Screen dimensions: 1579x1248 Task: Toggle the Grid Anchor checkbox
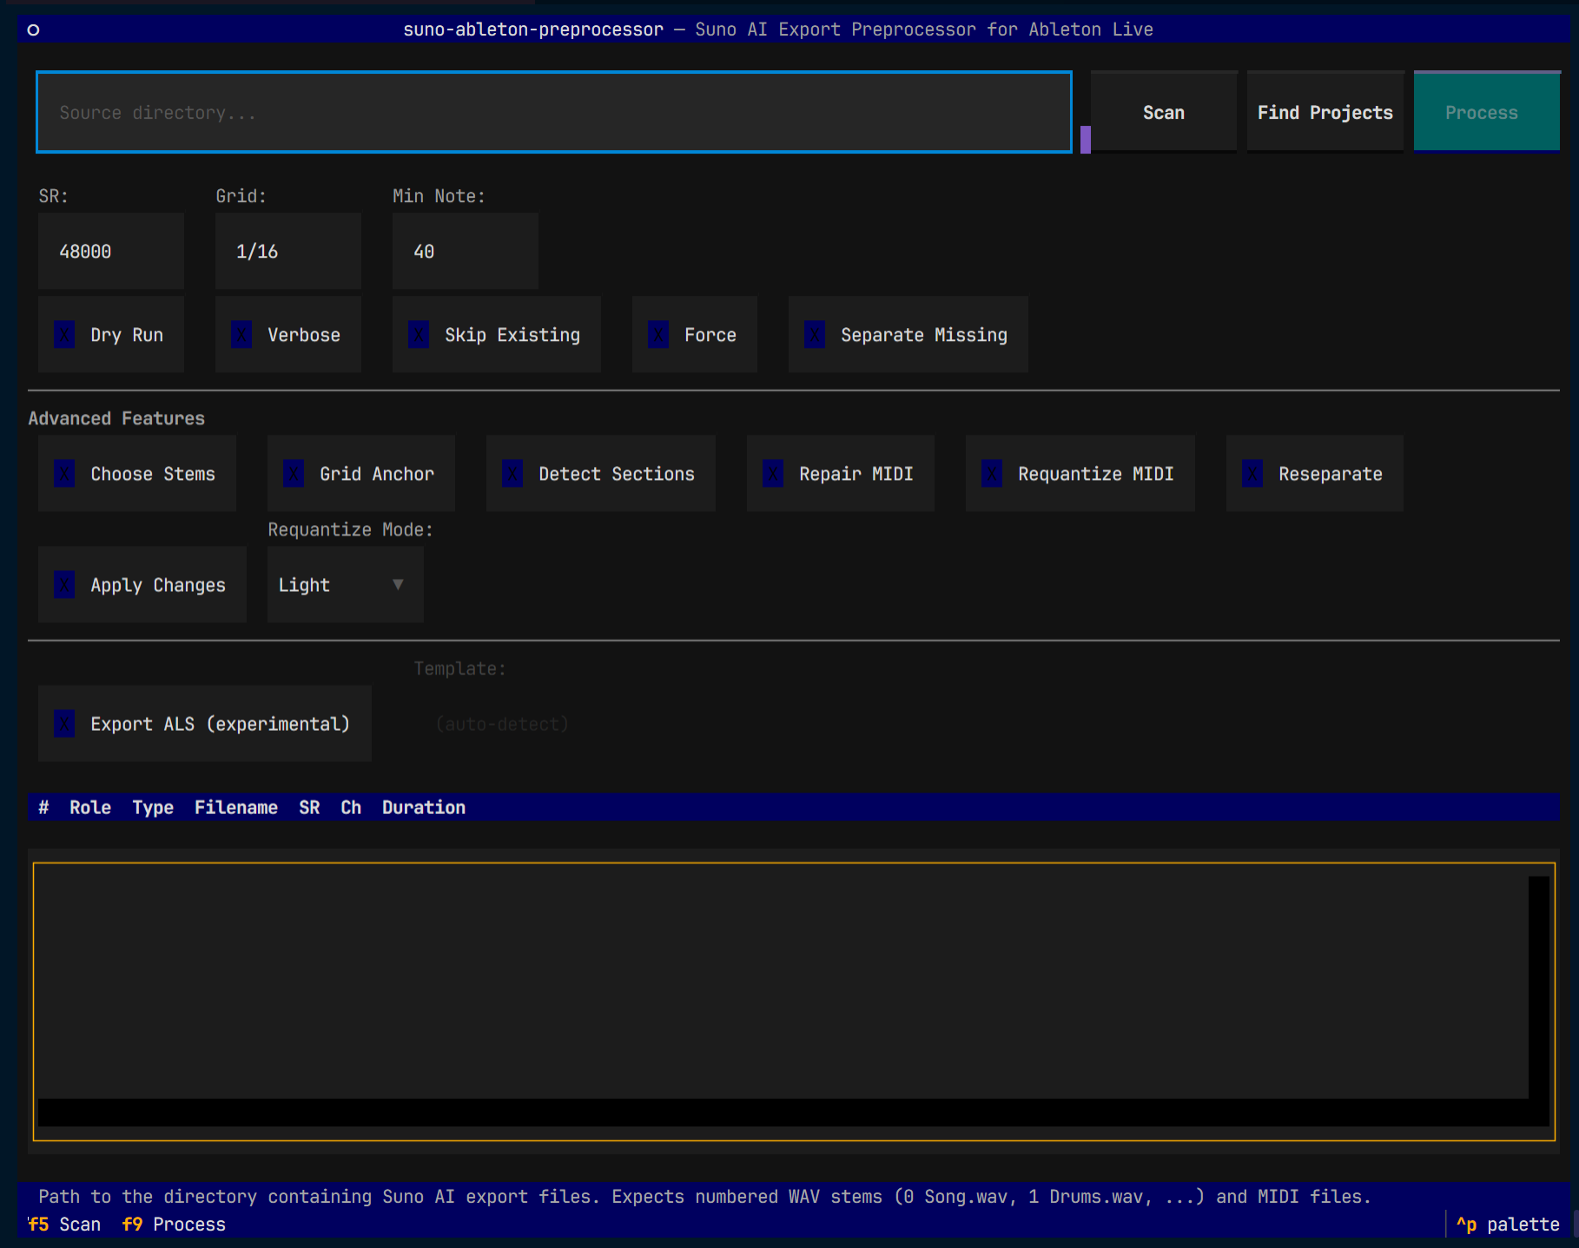(x=294, y=474)
